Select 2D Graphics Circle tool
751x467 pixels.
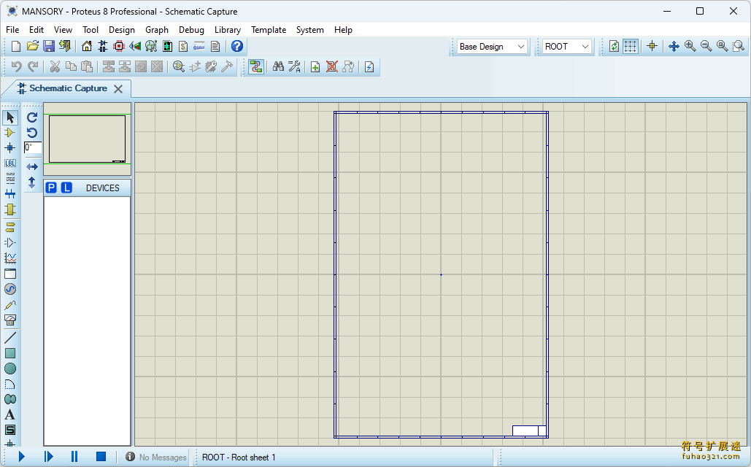click(x=10, y=368)
